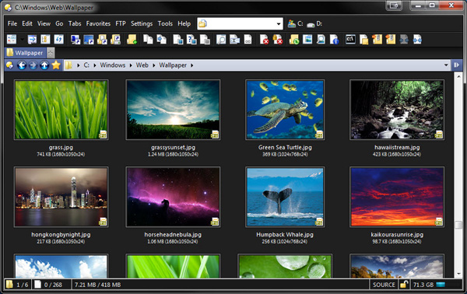Open the c:\ command prompt icon

[350, 40]
